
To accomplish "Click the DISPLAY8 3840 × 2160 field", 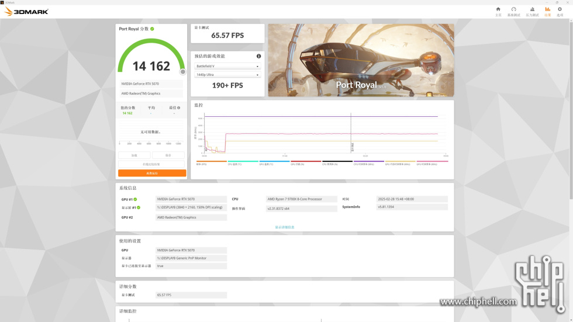I will click(191, 207).
